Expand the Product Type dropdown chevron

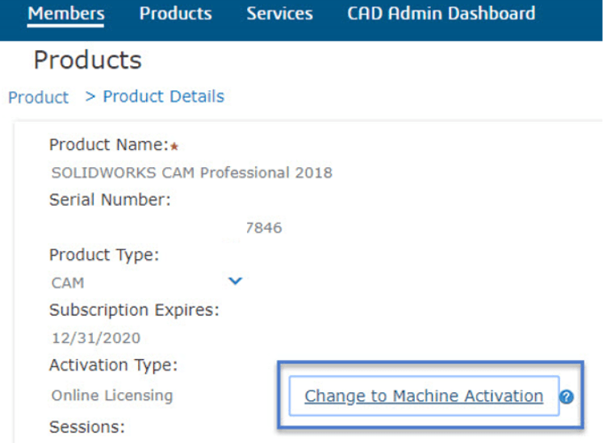point(235,281)
